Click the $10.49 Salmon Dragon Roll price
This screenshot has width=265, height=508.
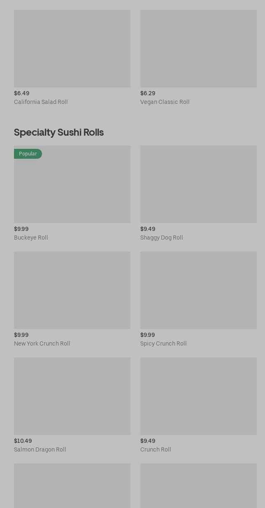click(x=23, y=441)
